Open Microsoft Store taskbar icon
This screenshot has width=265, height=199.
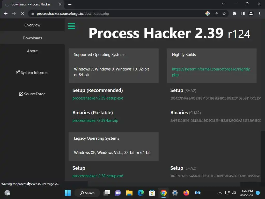(152, 193)
